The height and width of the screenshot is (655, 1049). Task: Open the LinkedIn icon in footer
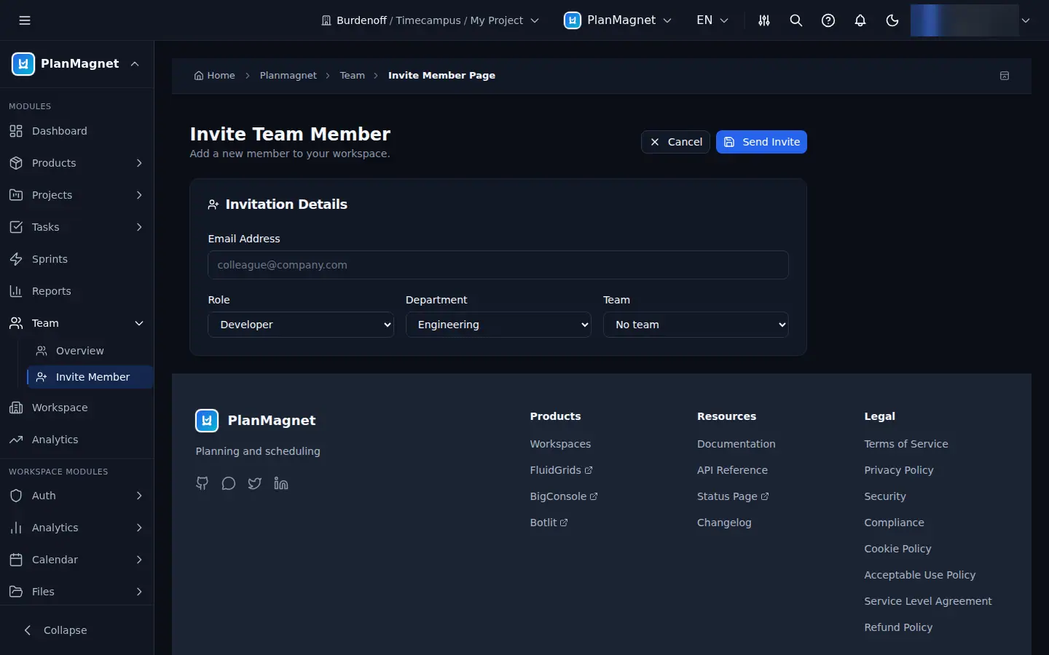281,483
